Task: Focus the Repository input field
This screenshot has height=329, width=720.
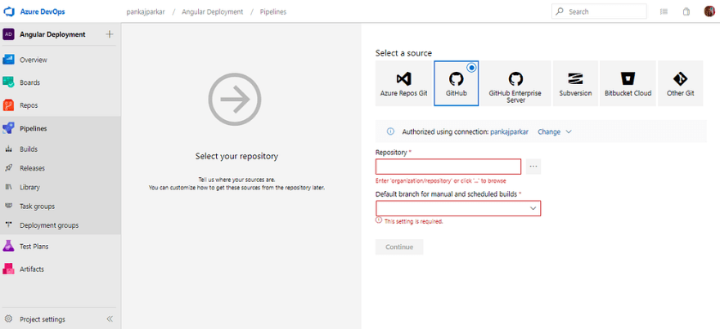Action: (x=448, y=167)
